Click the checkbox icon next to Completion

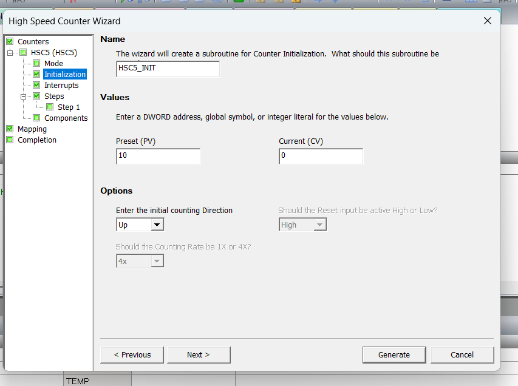[x=10, y=140]
